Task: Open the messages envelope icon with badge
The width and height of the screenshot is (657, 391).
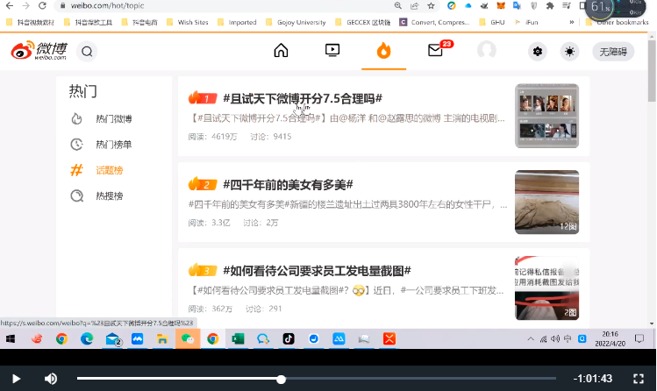Action: (x=435, y=51)
